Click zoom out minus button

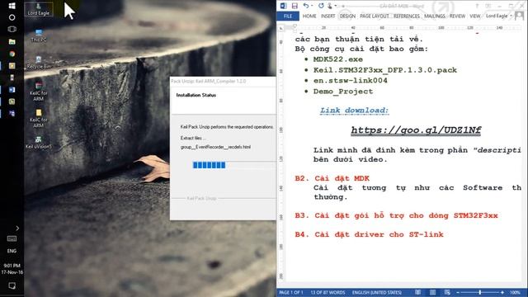pyautogui.click(x=458, y=292)
